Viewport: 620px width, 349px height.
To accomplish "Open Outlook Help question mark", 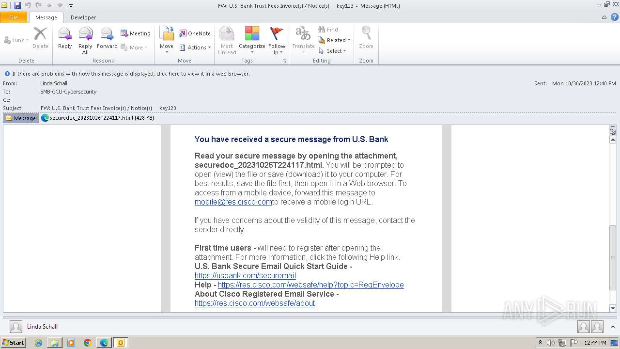I will [615, 17].
